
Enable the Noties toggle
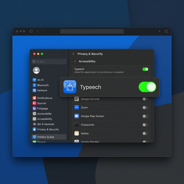click(145, 133)
